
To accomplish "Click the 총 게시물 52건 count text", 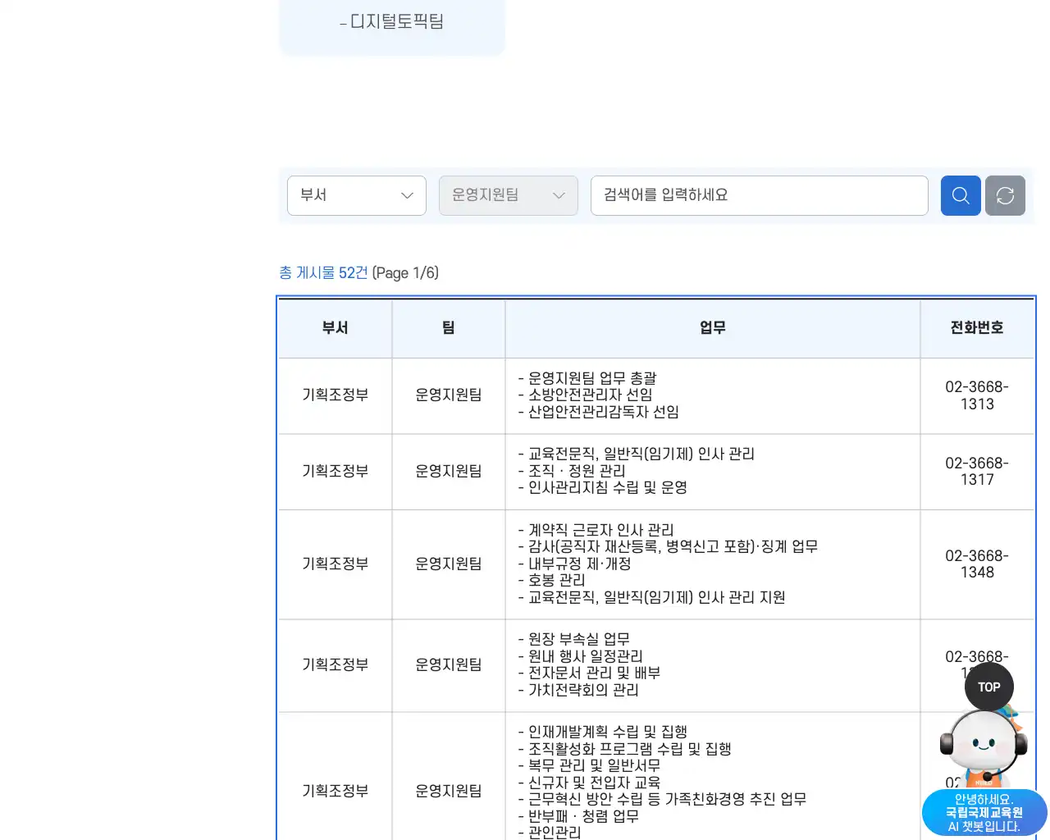I will [x=323, y=273].
